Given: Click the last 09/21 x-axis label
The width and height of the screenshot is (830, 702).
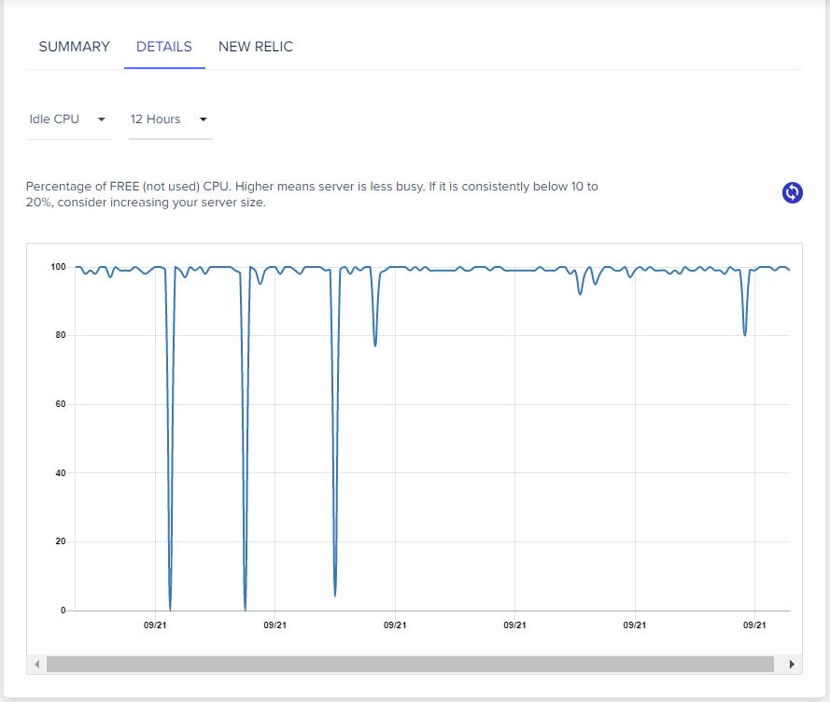Looking at the screenshot, I should (754, 625).
